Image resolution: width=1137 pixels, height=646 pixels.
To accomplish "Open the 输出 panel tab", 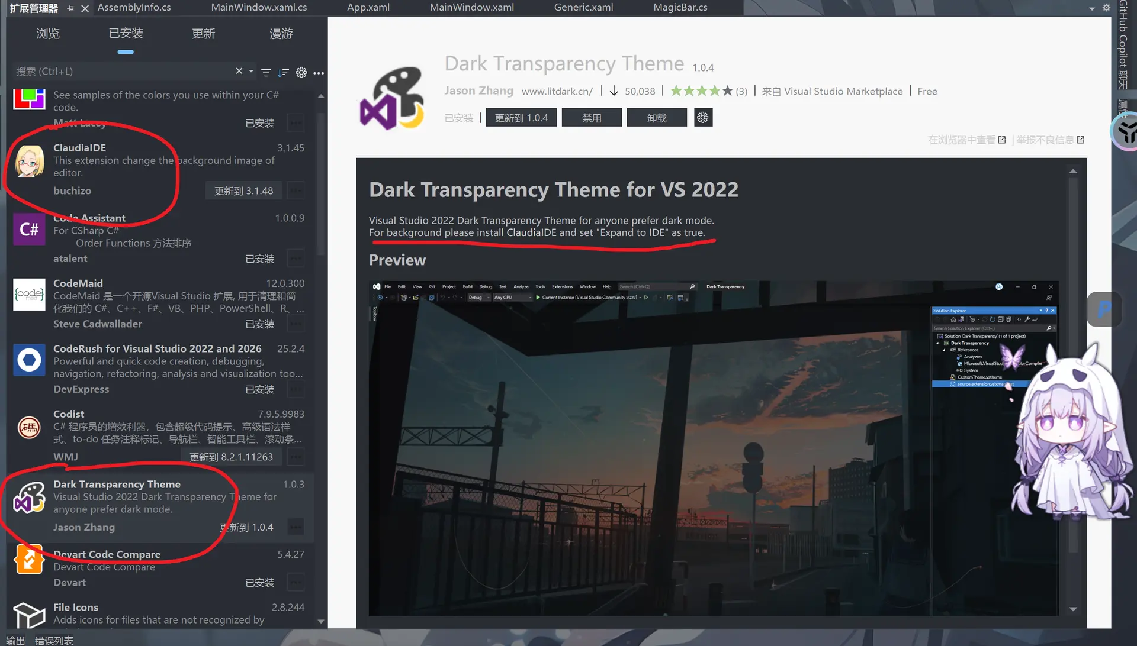I will point(15,640).
